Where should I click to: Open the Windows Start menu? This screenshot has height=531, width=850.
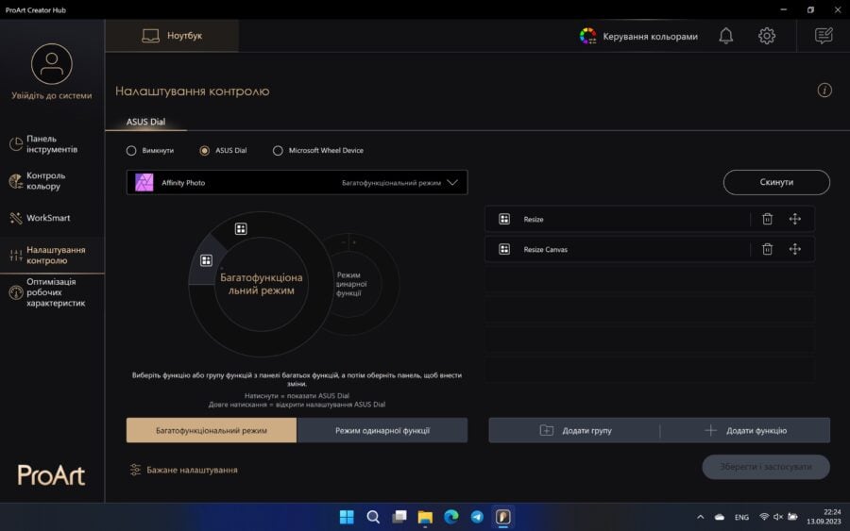click(x=347, y=517)
